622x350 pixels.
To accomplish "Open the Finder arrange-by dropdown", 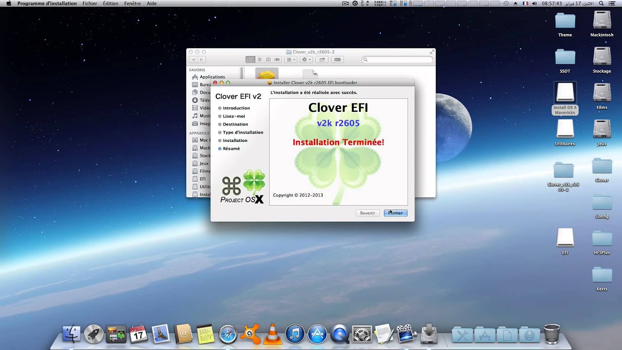I will [x=291, y=59].
